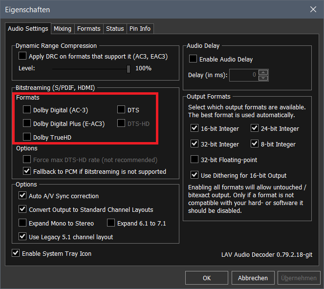Uncheck Convert Output to Standard Channel Layouts
Image resolution: width=324 pixels, height=289 pixels.
click(x=22, y=209)
